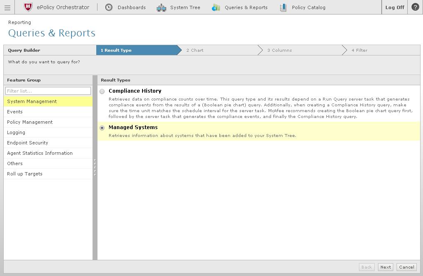Click ePolicy Orchestrator title text
Screen dimensions: 423x276
coord(63,7)
